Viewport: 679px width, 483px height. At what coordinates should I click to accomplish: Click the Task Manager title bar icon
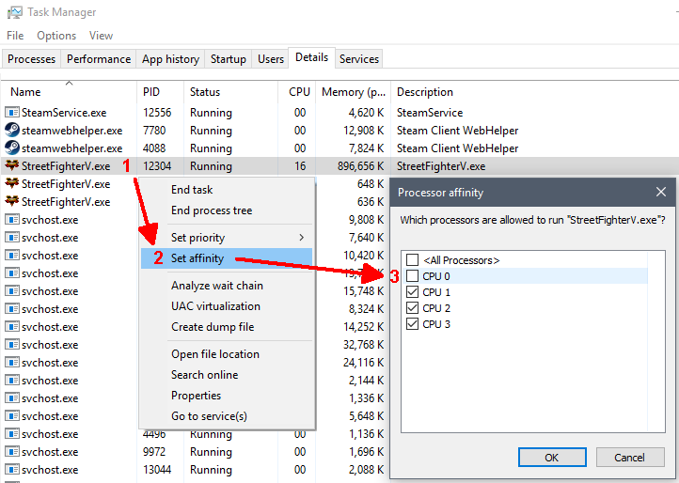click(13, 12)
